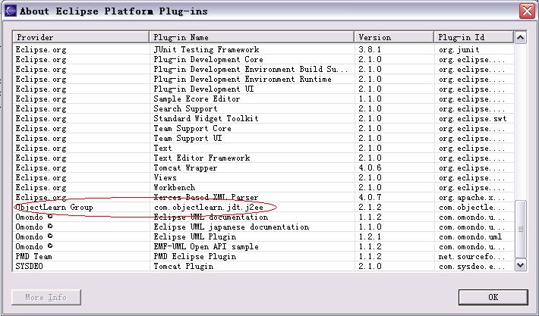Screen dimensions: 539x316
Task: Select the Eclipse UML Plugin row
Action: click(263, 236)
